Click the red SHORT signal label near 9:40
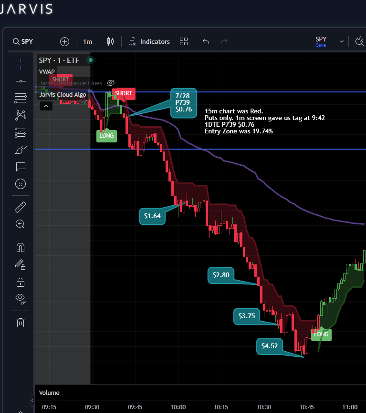This screenshot has width=366, height=413. pos(124,93)
